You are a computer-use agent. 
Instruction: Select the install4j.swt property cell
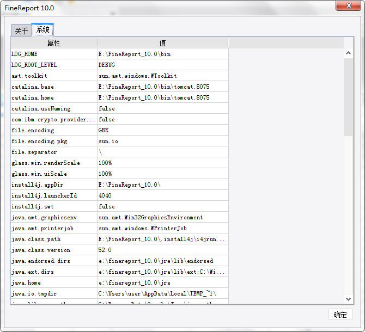(x=54, y=206)
